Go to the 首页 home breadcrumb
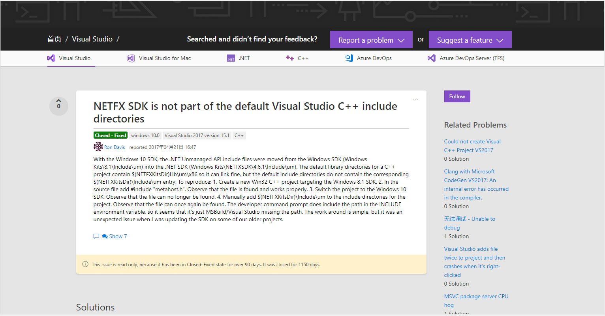The height and width of the screenshot is (316, 605). pyautogui.click(x=54, y=39)
